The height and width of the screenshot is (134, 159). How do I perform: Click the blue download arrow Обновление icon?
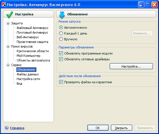pyautogui.click(x=62, y=15)
